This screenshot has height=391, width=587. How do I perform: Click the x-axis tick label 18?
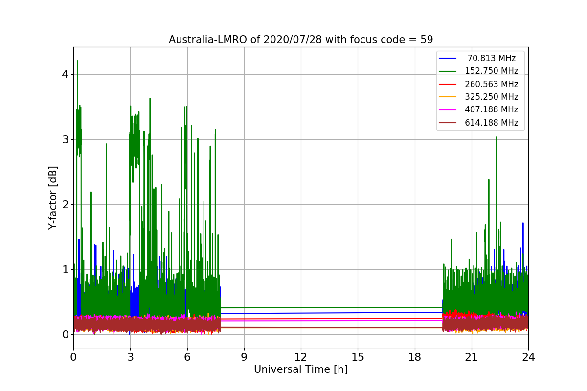415,357
